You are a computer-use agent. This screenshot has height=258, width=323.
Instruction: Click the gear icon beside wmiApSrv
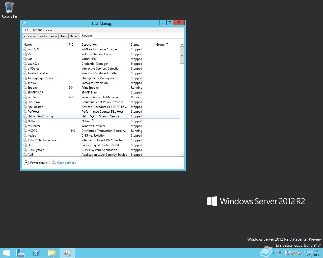click(x=25, y=49)
